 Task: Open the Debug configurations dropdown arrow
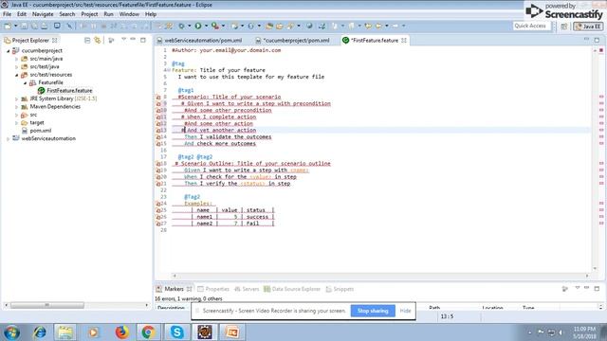[x=190, y=26]
